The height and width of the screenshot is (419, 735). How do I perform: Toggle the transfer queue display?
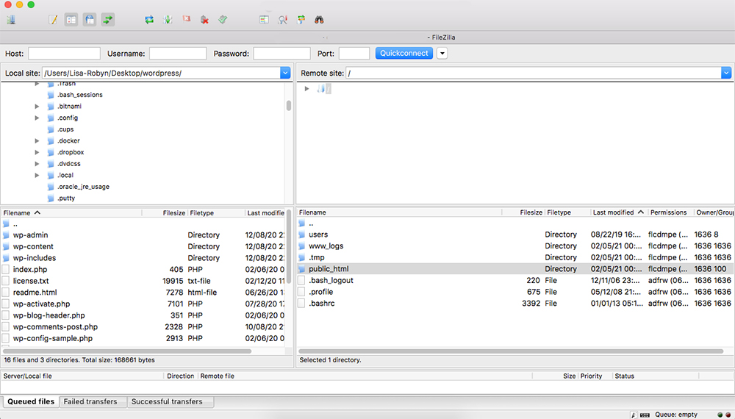[108, 20]
